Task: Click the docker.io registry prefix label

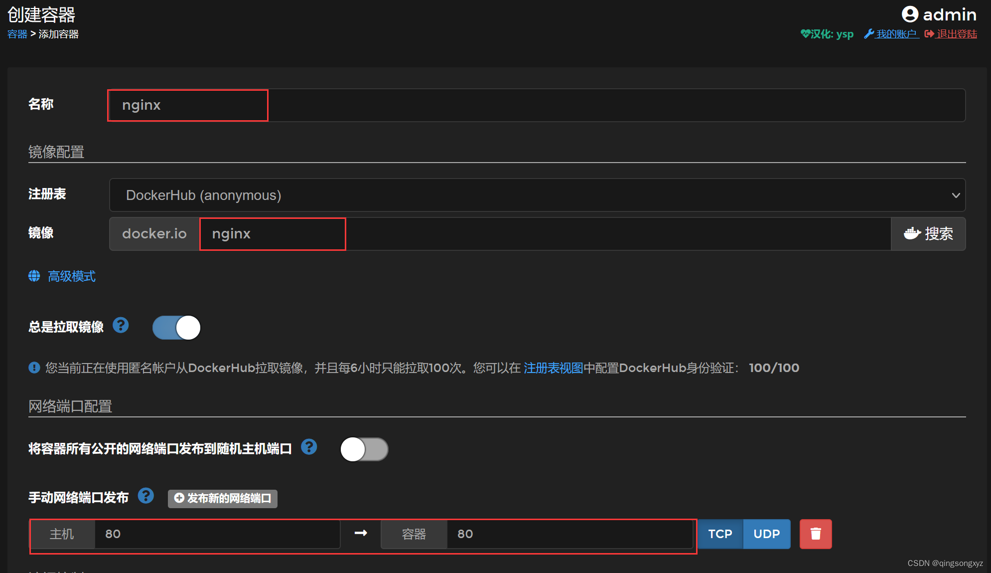Action: tap(154, 234)
